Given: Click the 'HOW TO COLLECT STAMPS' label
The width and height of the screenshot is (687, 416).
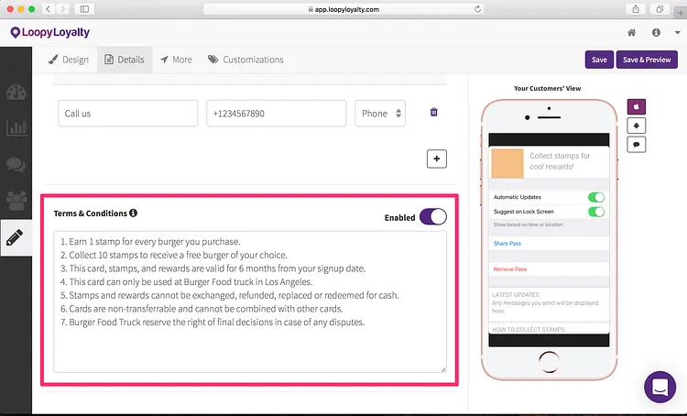Looking at the screenshot, I should click(529, 330).
